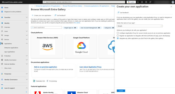Open the Overview info icon
The image size is (175, 94).
point(2,27)
